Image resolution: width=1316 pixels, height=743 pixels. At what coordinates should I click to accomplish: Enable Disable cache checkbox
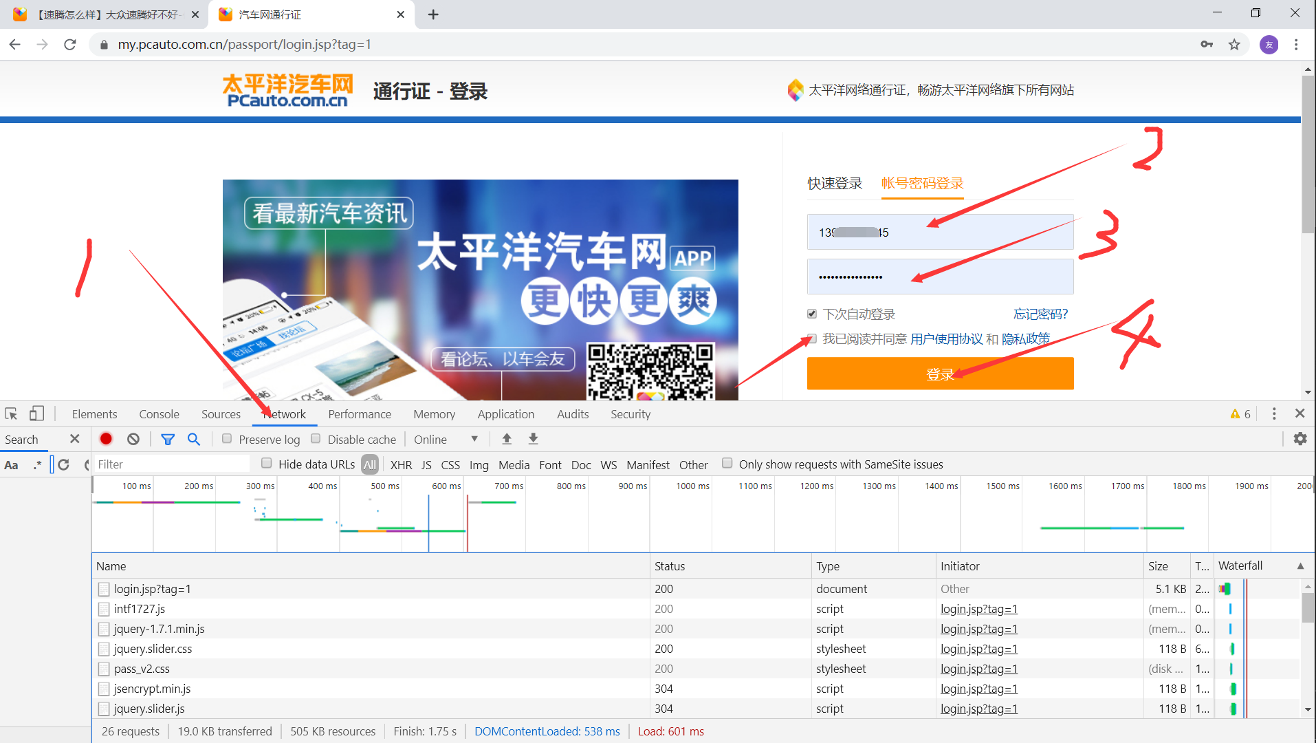click(316, 439)
